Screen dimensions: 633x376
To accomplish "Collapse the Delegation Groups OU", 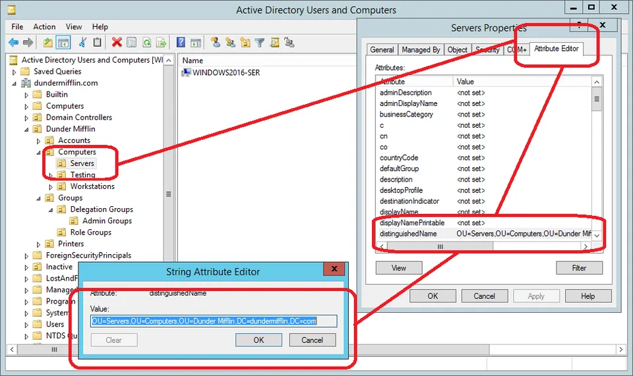I will coord(51,210).
